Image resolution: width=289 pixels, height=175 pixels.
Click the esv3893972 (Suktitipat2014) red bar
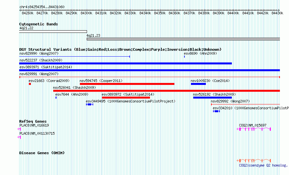click(x=126, y=98)
